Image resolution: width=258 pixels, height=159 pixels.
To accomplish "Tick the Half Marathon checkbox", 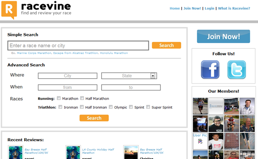I will [82, 98].
